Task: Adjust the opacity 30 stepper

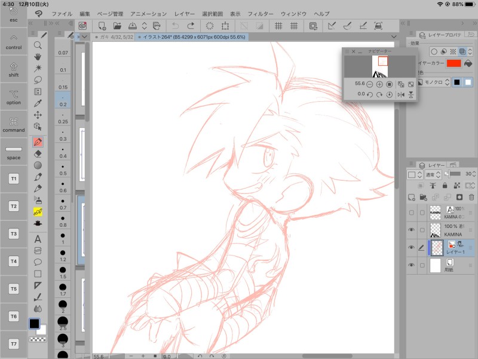Action: (474, 174)
